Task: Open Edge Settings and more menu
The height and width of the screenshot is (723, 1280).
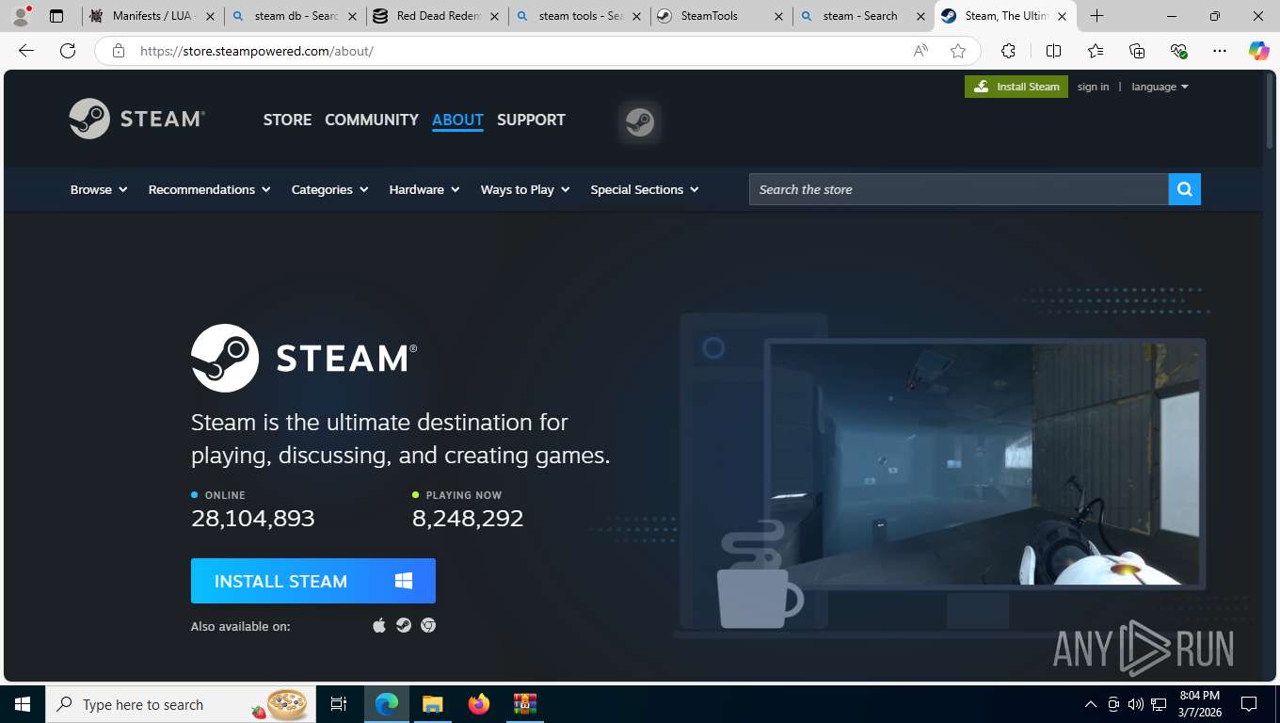Action: tap(1220, 51)
